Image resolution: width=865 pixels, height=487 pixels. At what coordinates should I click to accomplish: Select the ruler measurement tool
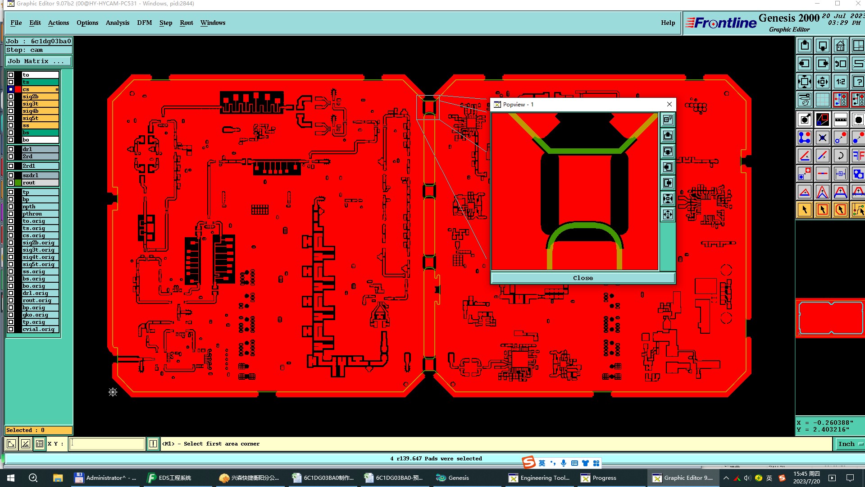click(840, 120)
